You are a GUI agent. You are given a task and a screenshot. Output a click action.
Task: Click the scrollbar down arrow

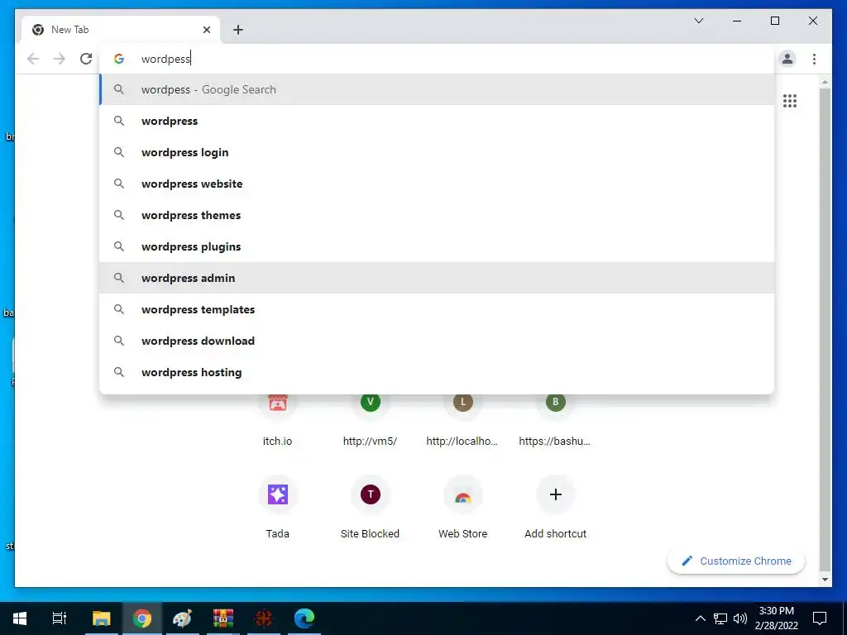825,580
